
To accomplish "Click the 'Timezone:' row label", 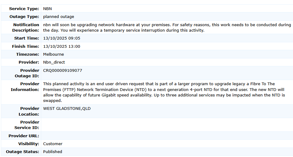I will (x=27, y=54).
